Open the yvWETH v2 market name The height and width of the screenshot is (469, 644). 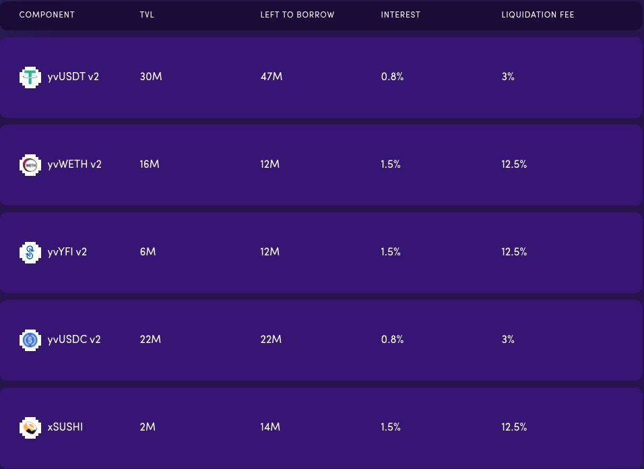75,164
